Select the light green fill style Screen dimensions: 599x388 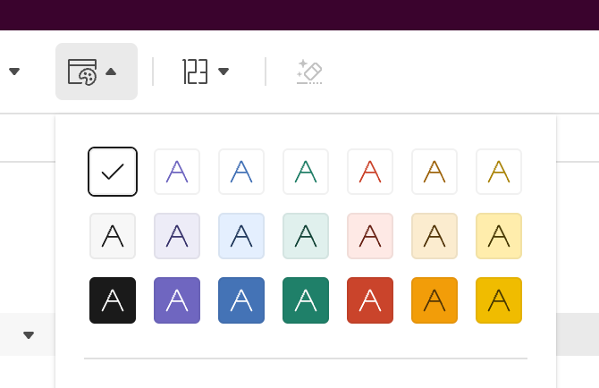(306, 236)
